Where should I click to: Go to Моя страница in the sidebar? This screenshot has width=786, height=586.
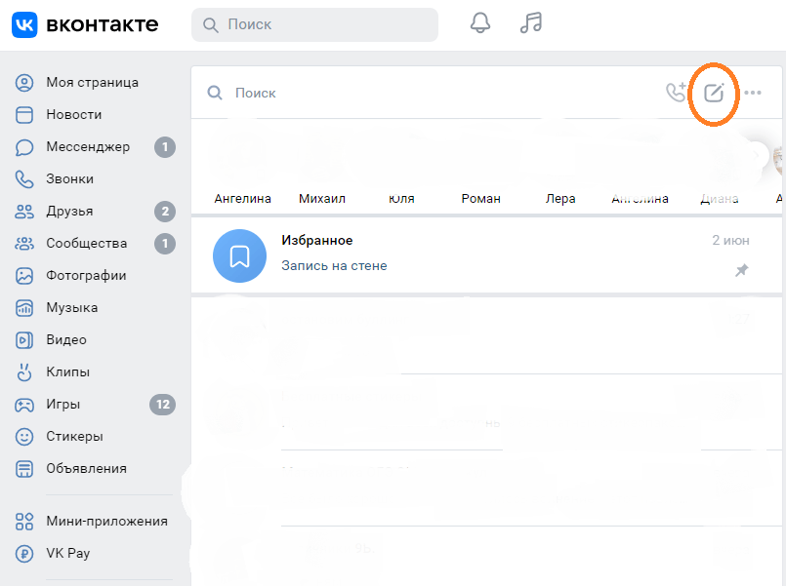pyautogui.click(x=92, y=82)
